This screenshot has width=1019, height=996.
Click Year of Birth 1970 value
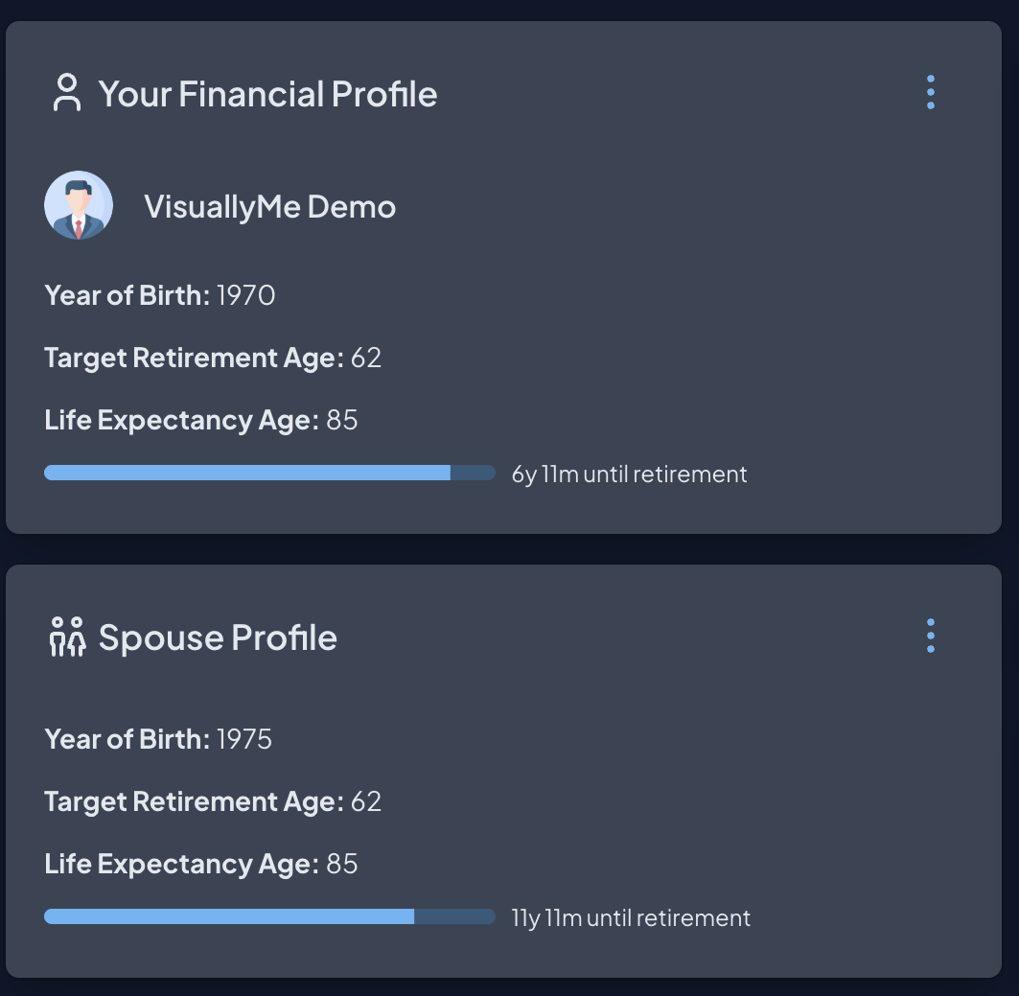pyautogui.click(x=245, y=295)
